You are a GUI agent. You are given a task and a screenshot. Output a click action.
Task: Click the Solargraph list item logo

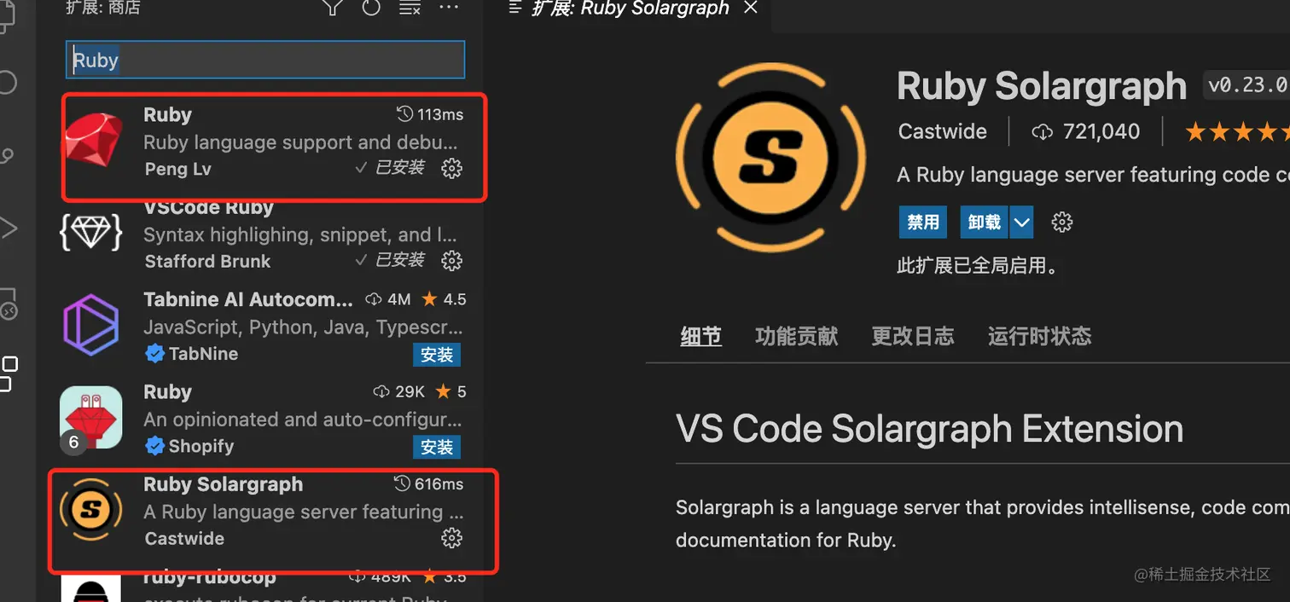[91, 510]
